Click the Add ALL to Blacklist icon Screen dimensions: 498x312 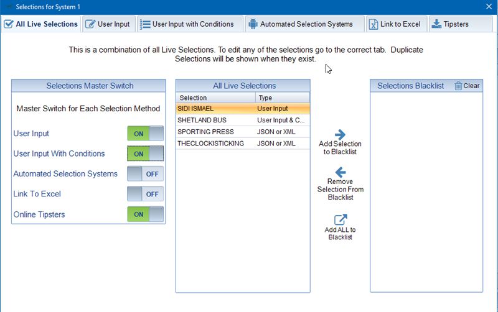(x=340, y=220)
